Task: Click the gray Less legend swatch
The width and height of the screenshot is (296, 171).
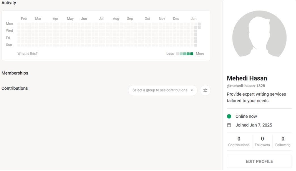Action: point(177,54)
